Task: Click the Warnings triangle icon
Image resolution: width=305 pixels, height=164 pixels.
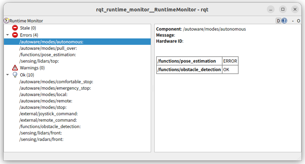Action: point(15,68)
